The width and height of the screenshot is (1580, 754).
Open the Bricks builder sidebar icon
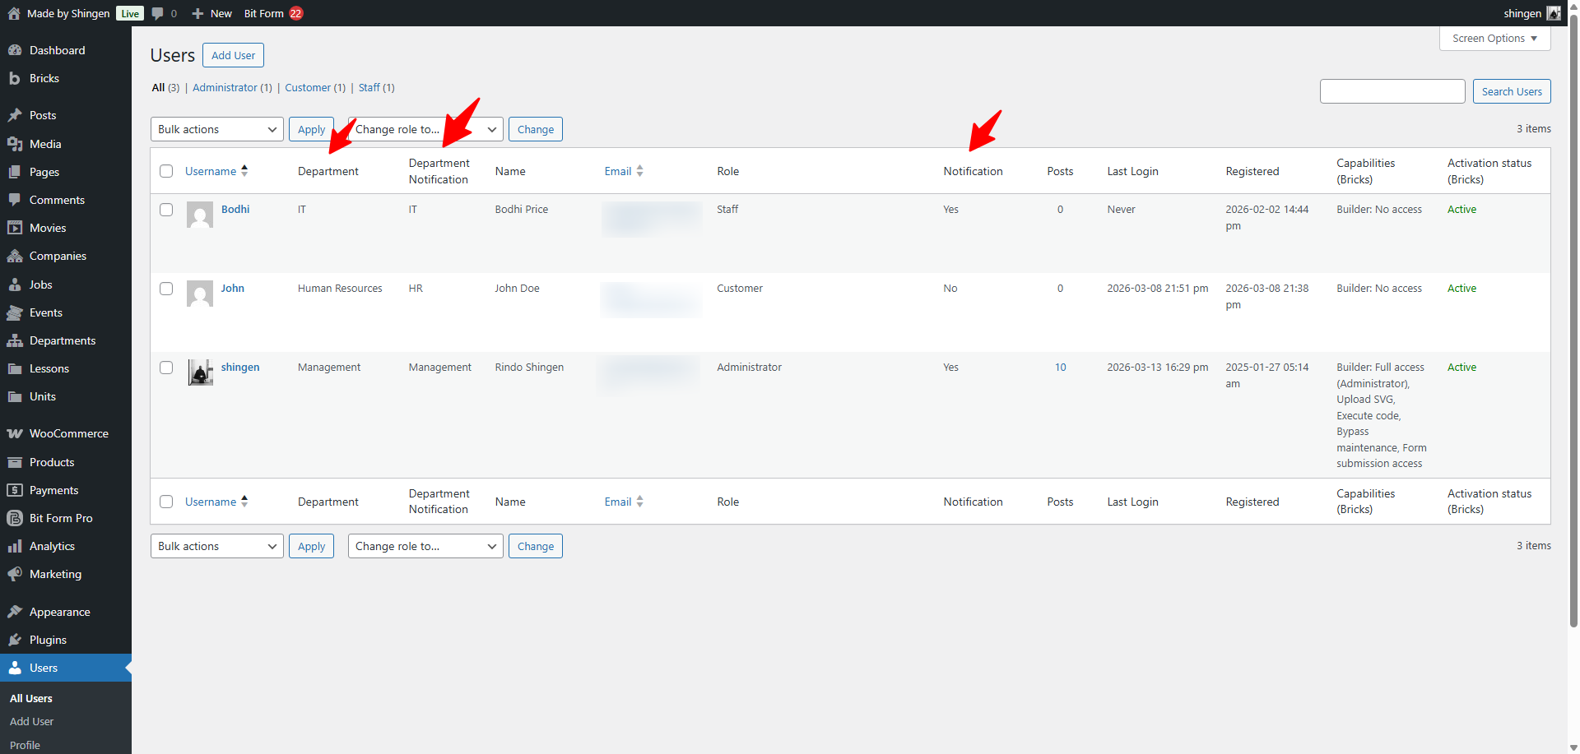14,78
